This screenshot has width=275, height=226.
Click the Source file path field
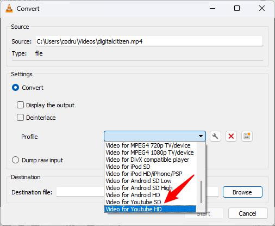coord(149,41)
